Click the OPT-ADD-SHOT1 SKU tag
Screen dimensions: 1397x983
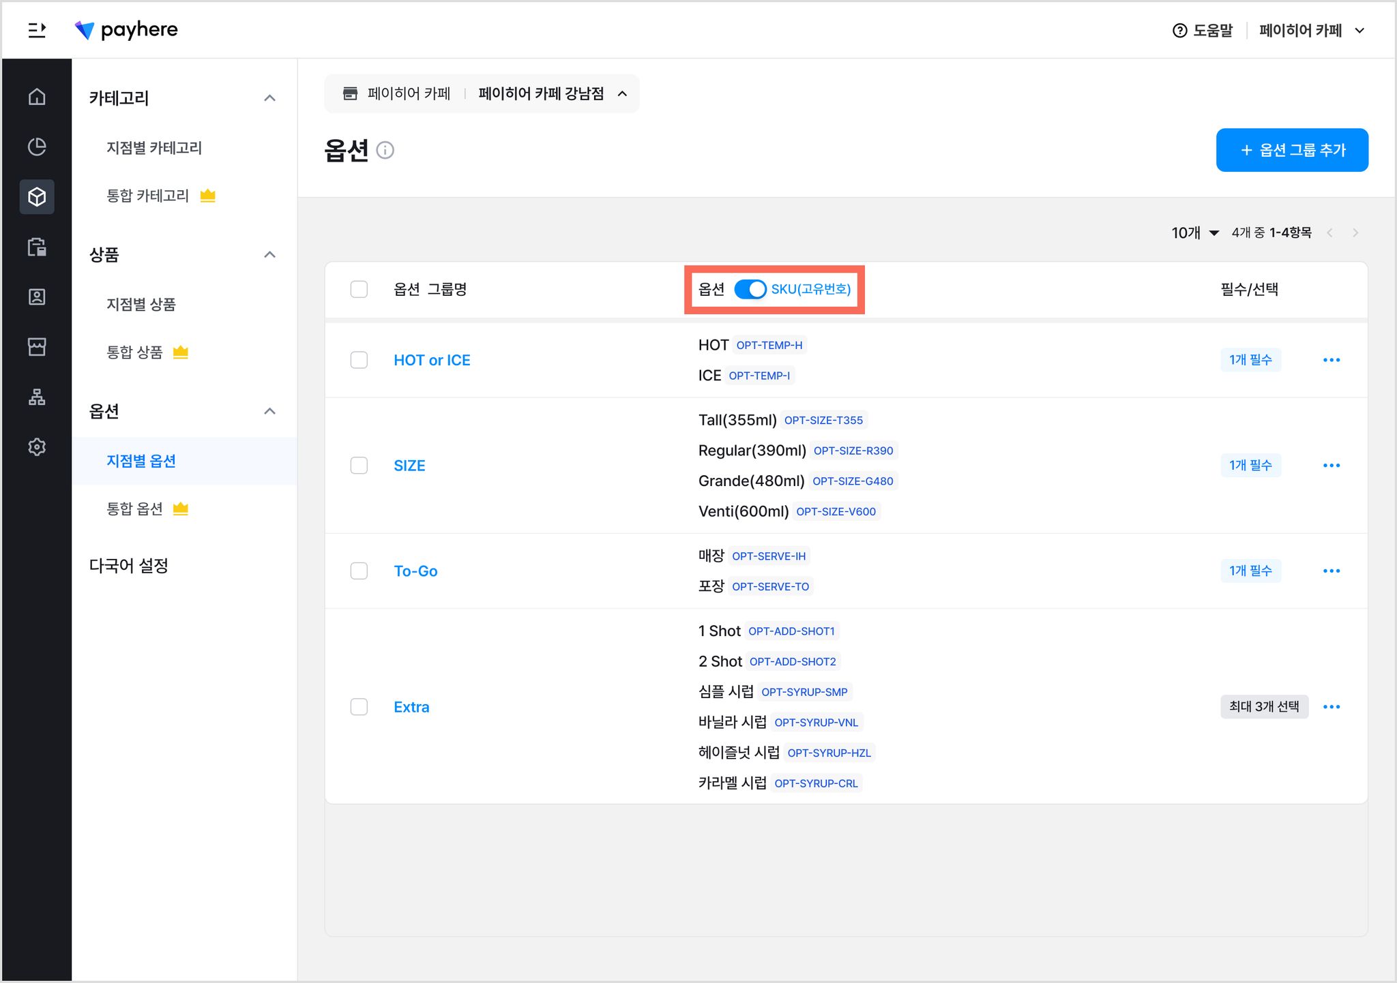point(791,631)
